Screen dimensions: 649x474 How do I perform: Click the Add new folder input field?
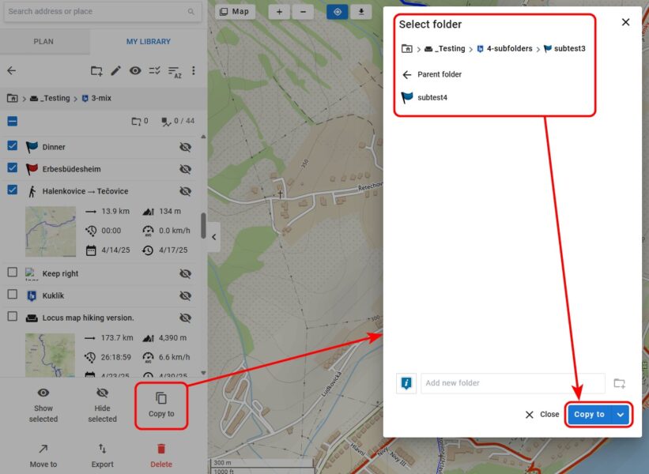[x=512, y=383]
